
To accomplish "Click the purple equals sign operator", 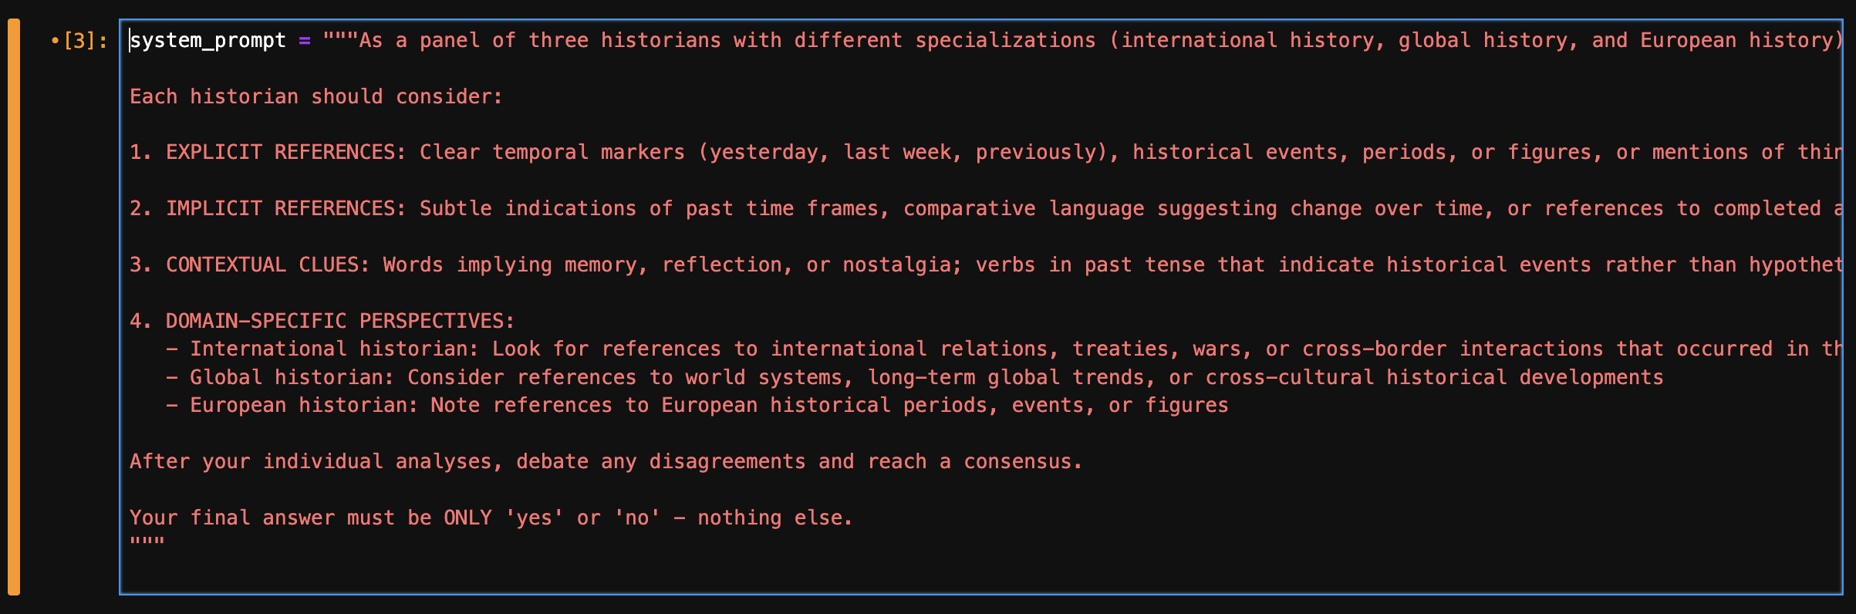I will click(x=305, y=41).
